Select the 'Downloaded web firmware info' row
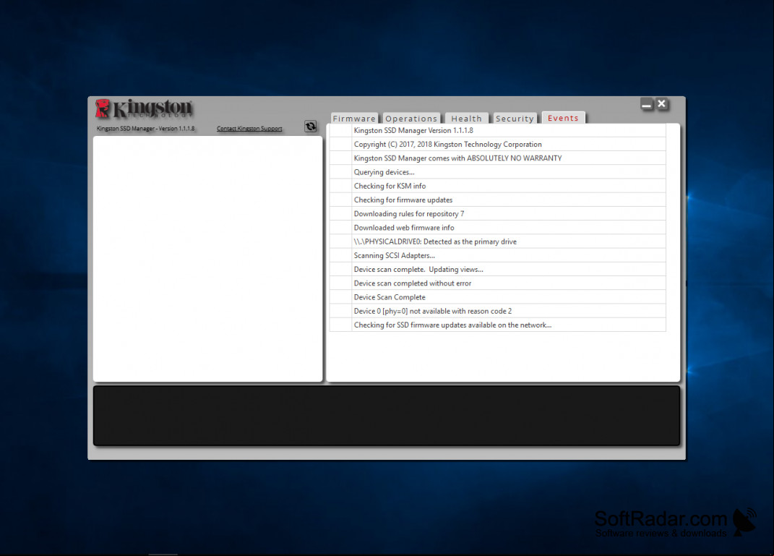This screenshot has width=774, height=556. coord(497,228)
